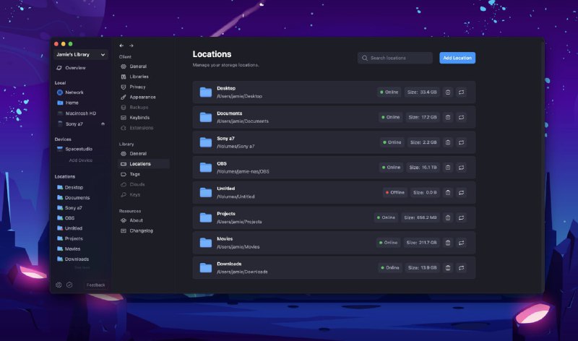Rescan the Downloads location
The width and height of the screenshot is (578, 341).
click(462, 267)
